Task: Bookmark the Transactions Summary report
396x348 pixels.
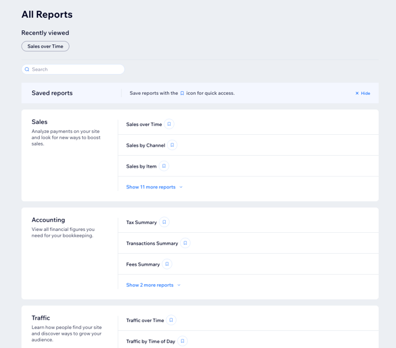Action: (x=185, y=244)
